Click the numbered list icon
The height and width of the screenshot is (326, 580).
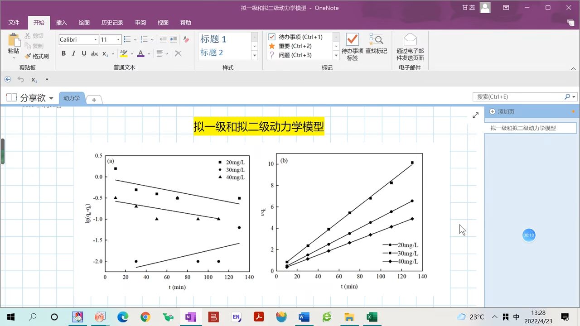pos(144,39)
